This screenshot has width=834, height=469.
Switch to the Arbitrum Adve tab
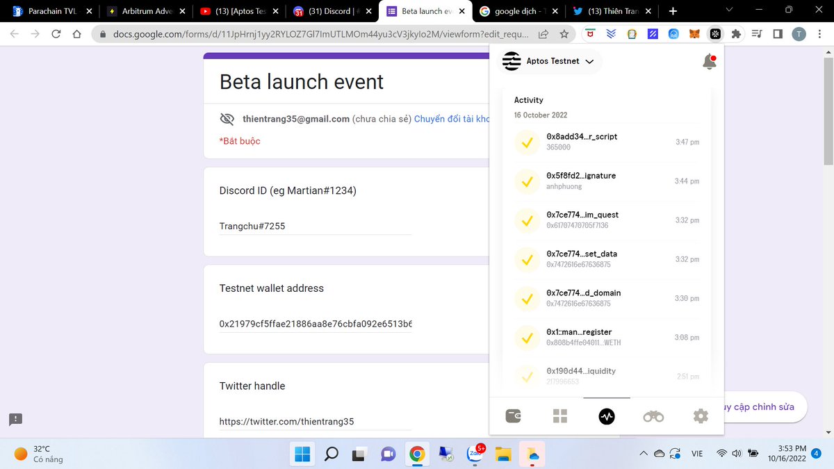coord(146,11)
